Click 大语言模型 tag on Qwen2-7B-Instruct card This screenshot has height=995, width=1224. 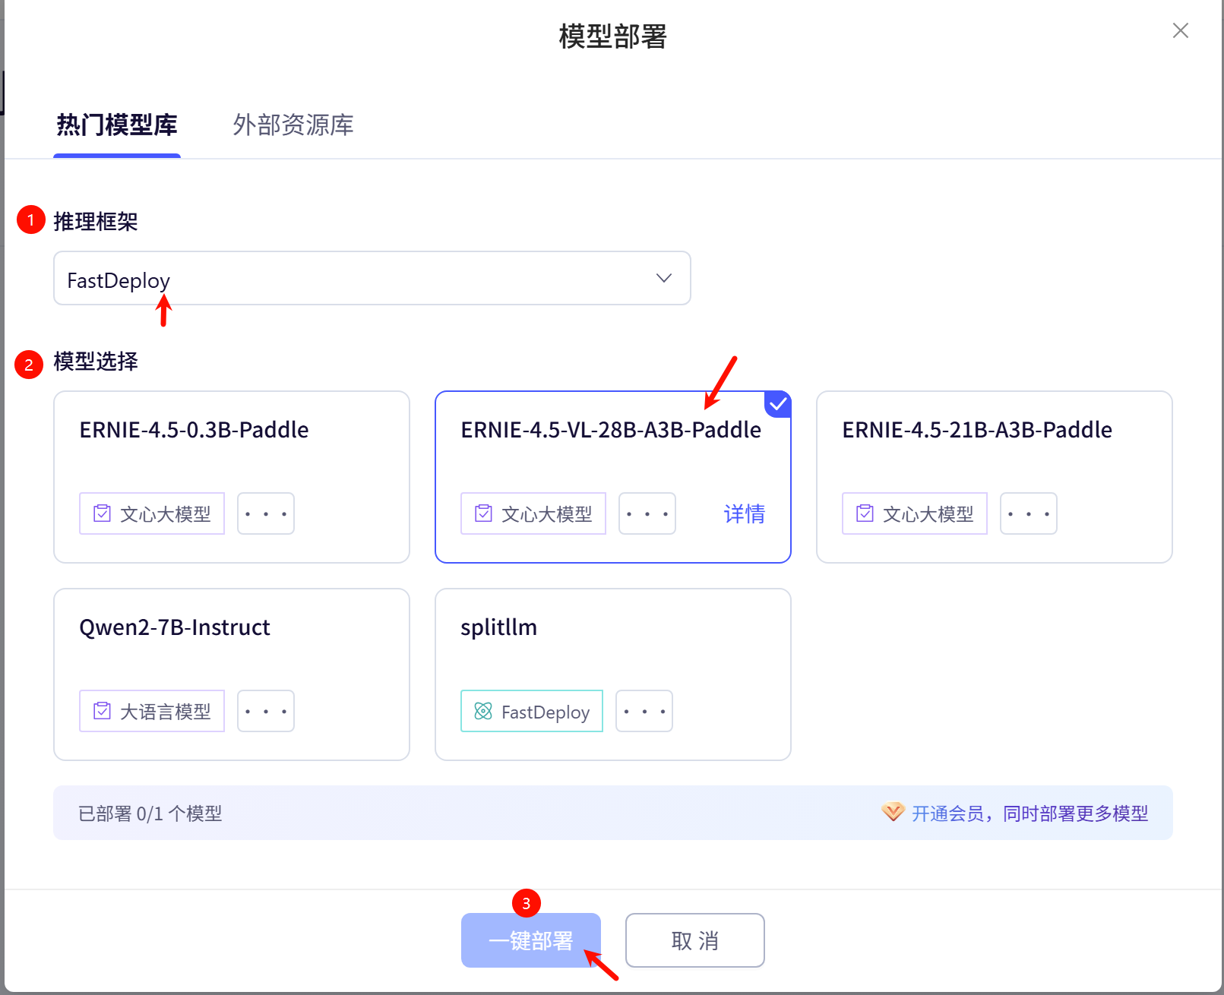[152, 711]
